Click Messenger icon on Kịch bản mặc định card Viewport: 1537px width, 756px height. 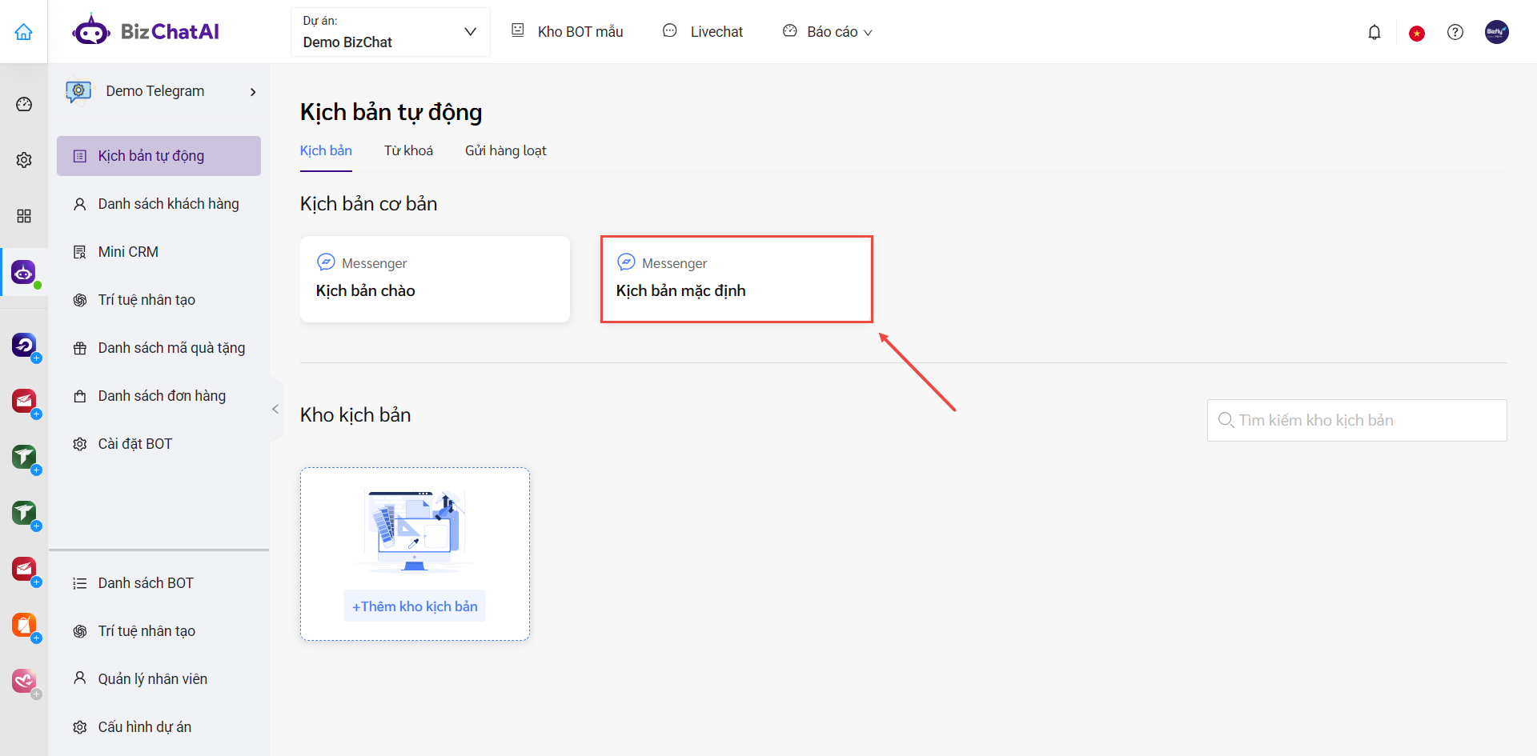pyautogui.click(x=626, y=262)
